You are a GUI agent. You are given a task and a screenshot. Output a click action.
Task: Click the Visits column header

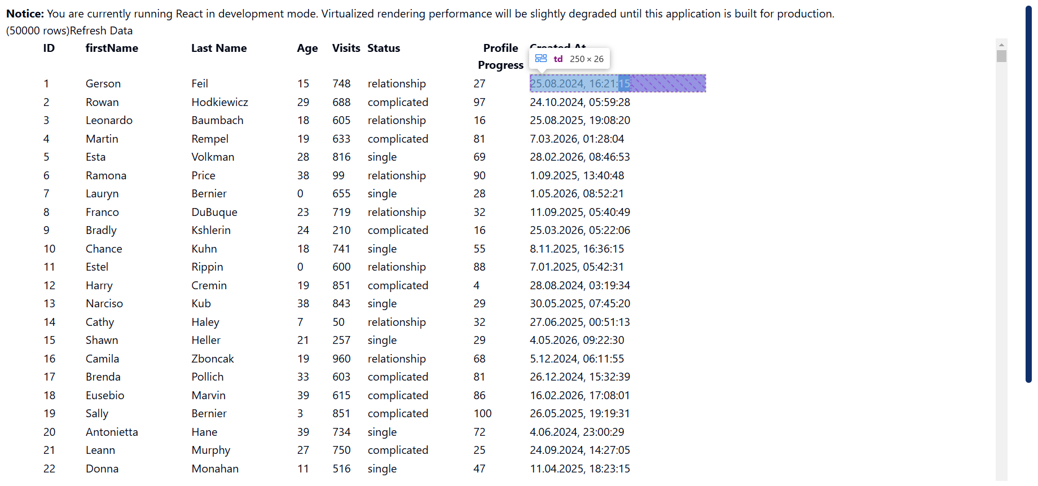coord(346,48)
